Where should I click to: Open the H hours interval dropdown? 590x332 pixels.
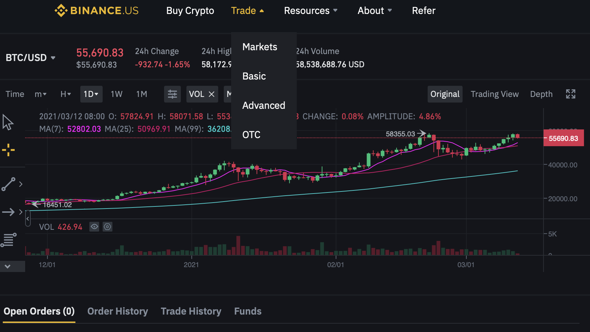pos(66,94)
